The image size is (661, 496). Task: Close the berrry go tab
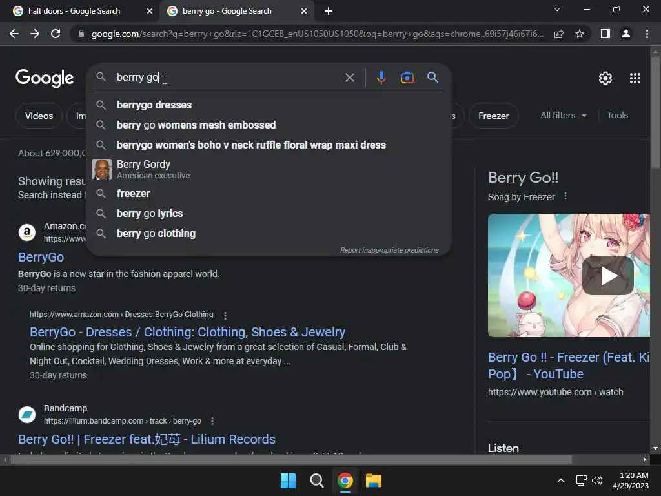point(304,11)
